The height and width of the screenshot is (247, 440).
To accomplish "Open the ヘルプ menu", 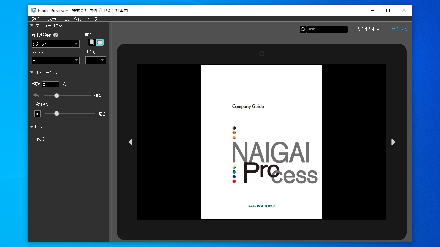I will pyautogui.click(x=92, y=19).
